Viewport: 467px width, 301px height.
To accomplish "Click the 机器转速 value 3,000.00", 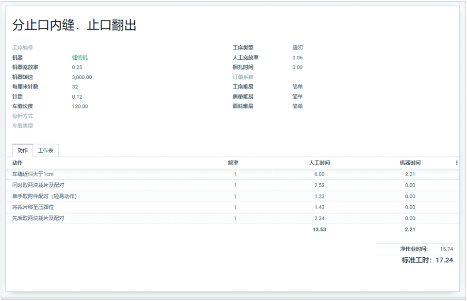I will click(82, 77).
